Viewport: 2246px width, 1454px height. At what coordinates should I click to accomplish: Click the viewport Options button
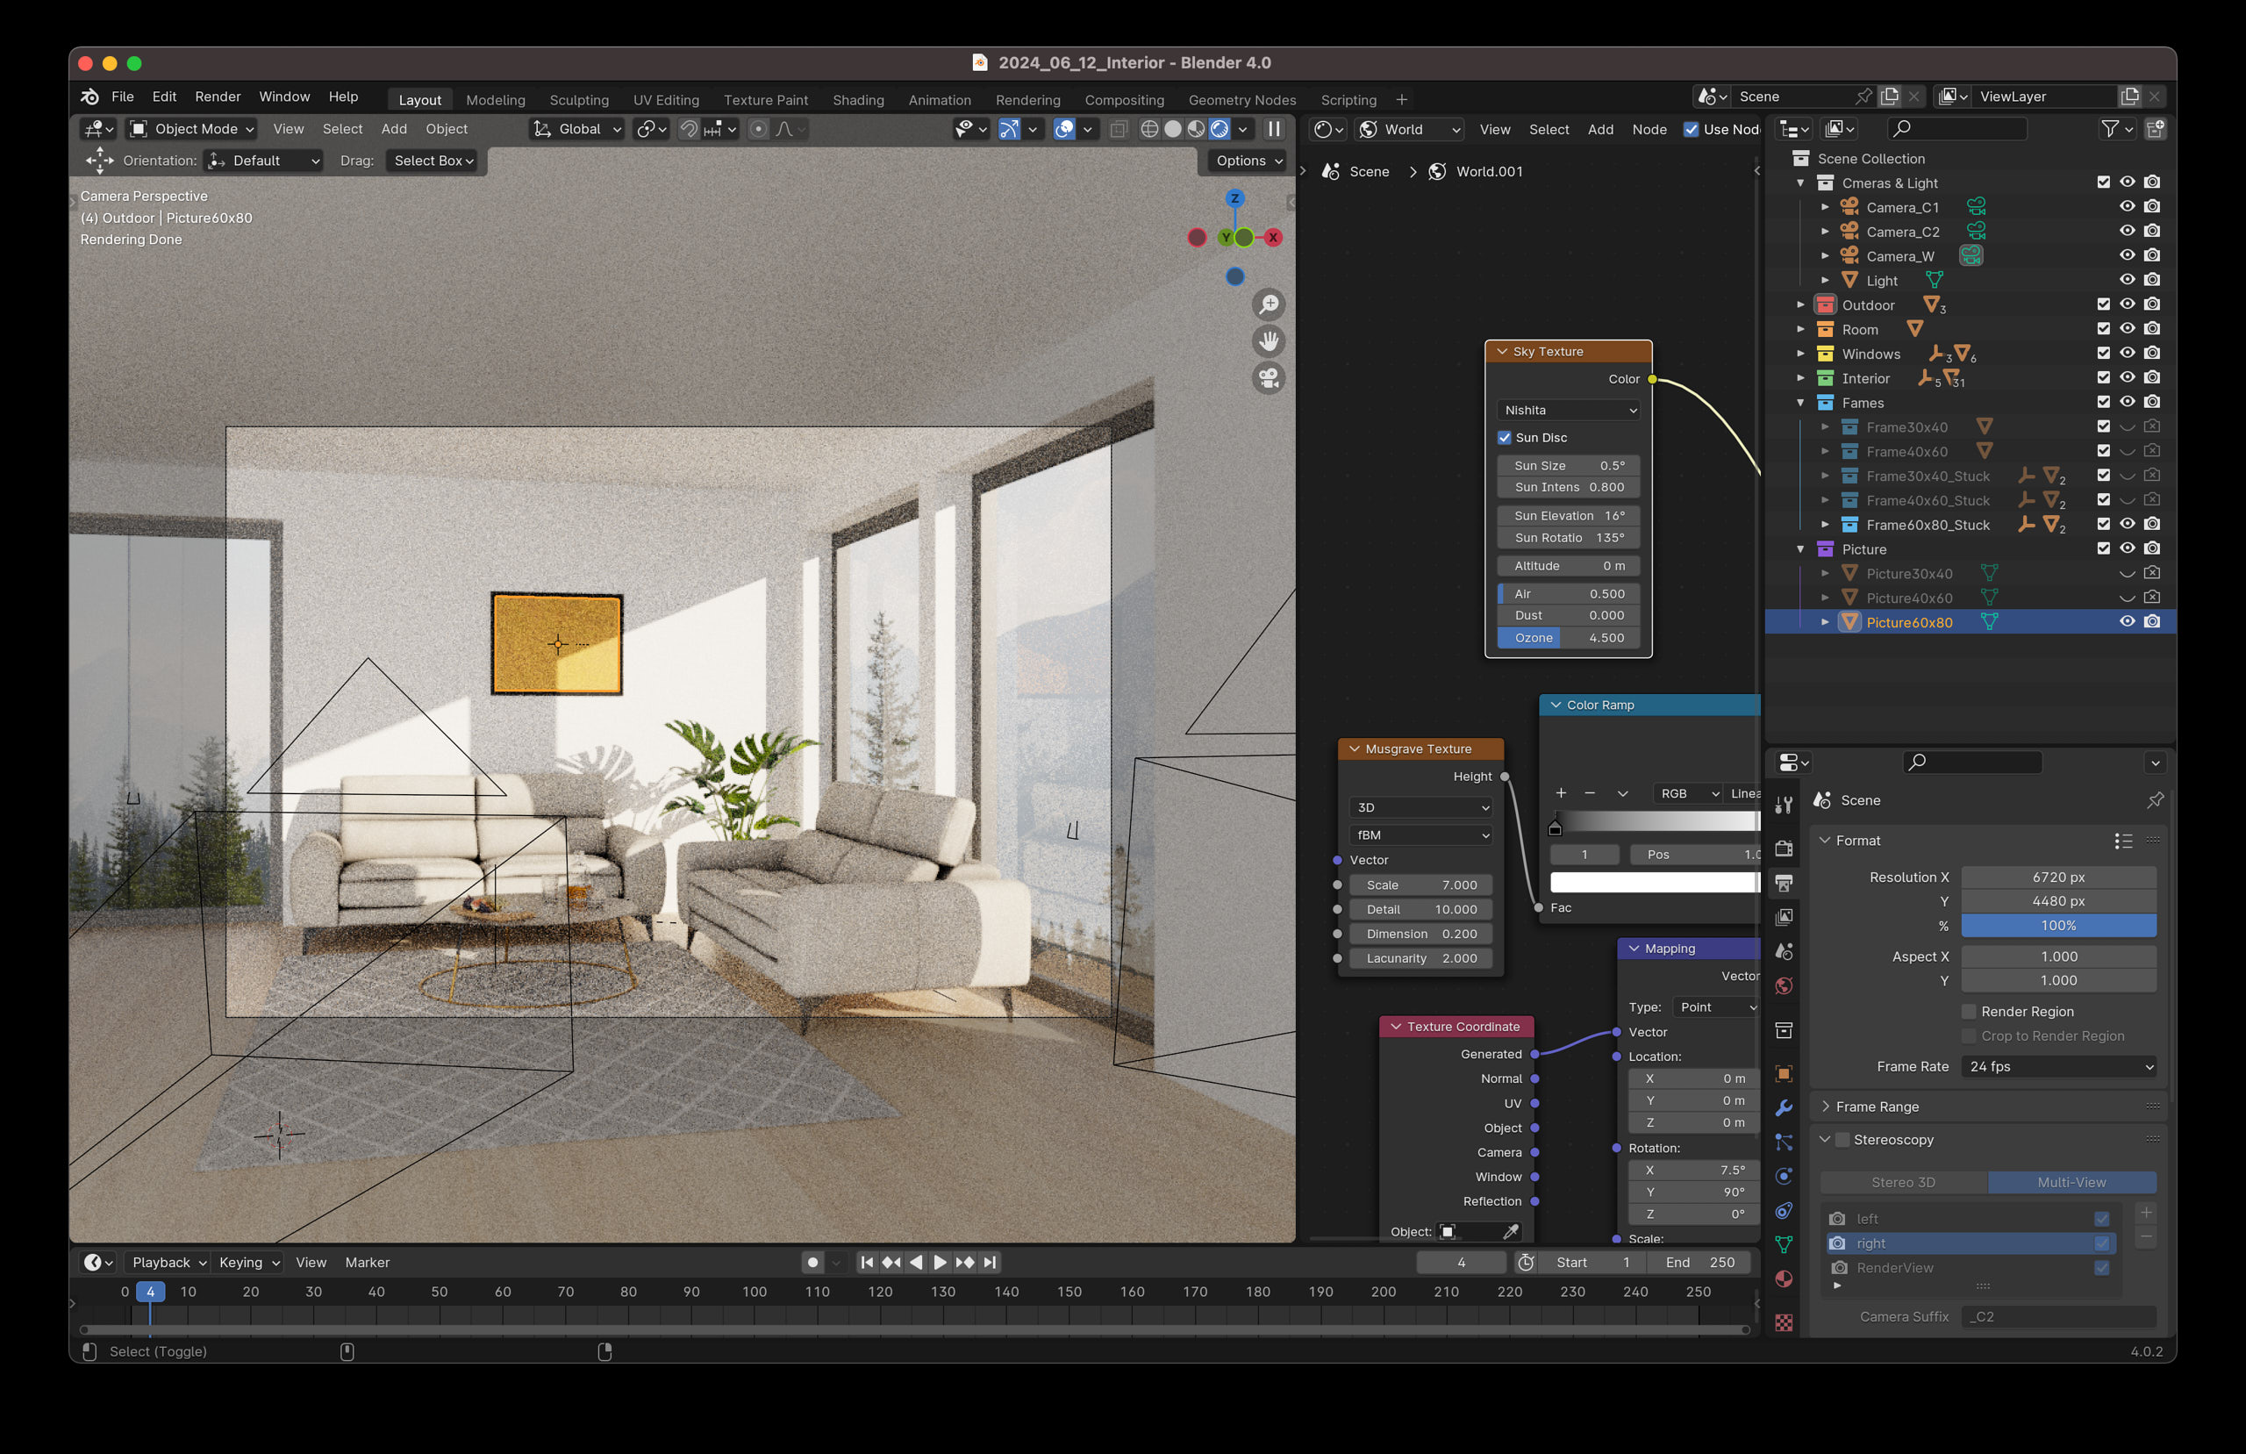click(x=1248, y=161)
